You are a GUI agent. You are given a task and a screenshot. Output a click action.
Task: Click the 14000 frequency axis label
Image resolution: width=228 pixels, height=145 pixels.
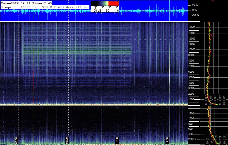(192, 28)
